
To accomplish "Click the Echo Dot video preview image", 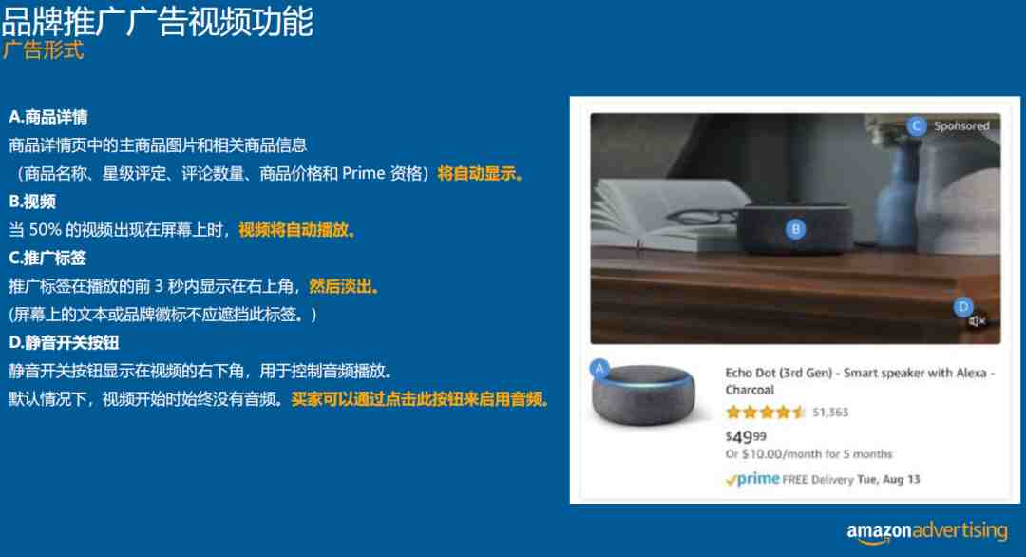I will pos(795,228).
